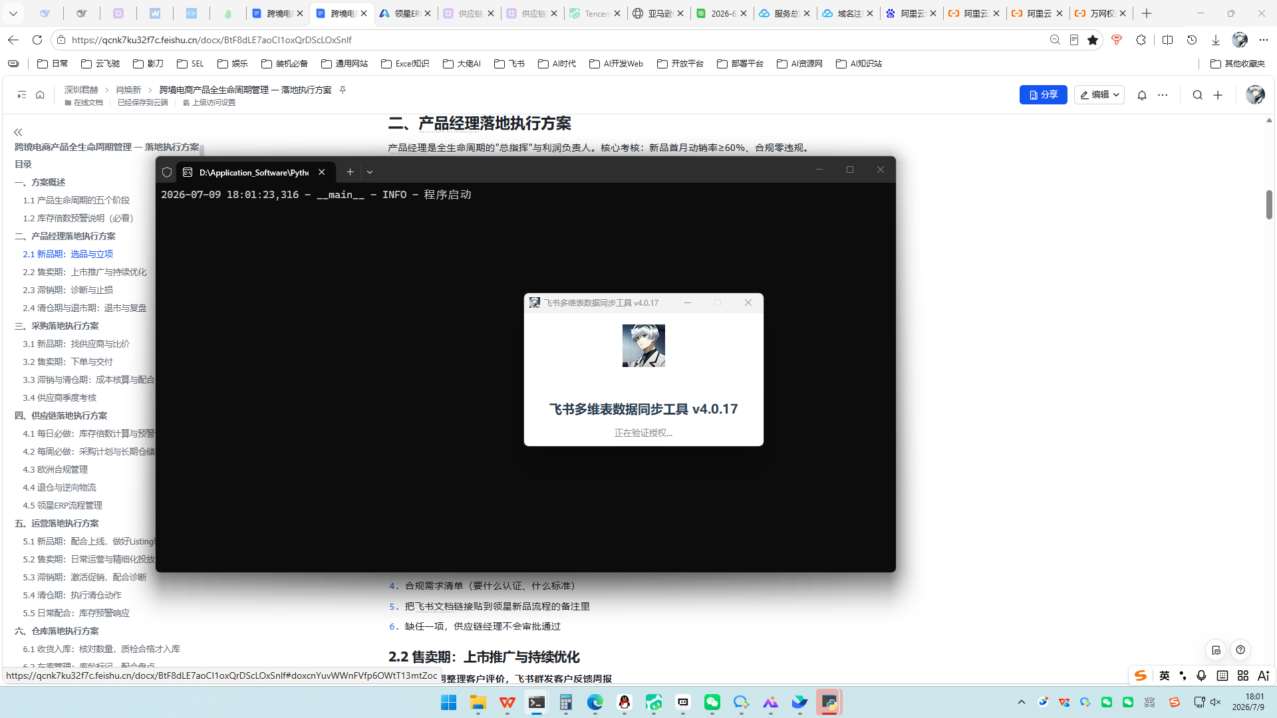The width and height of the screenshot is (1277, 718).
Task: Show hidden system tray icons chevron
Action: point(1022,702)
